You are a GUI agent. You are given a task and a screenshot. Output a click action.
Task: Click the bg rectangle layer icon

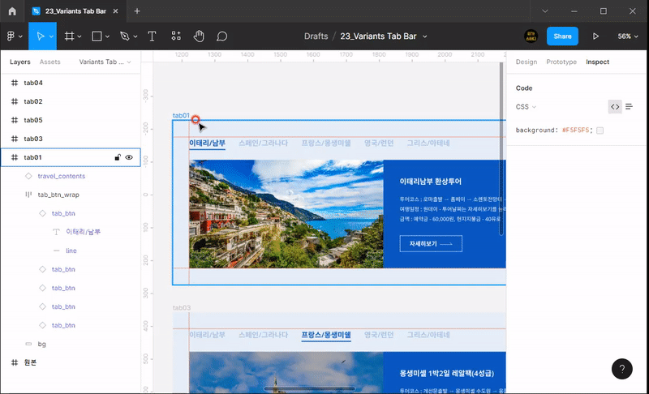[28, 344]
